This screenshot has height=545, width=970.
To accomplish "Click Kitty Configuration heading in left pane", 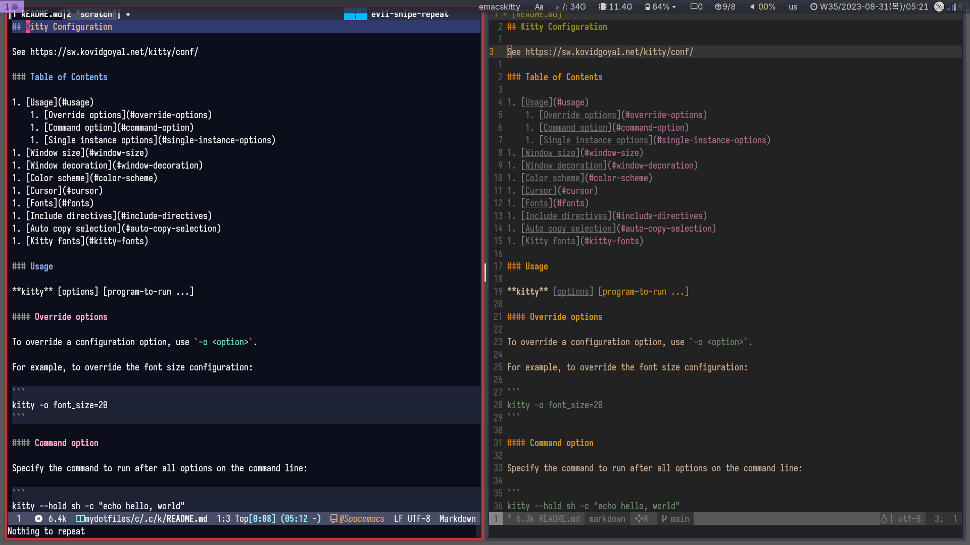I will pyautogui.click(x=69, y=27).
